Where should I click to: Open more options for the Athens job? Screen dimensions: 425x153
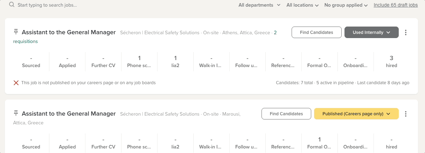pyautogui.click(x=406, y=32)
